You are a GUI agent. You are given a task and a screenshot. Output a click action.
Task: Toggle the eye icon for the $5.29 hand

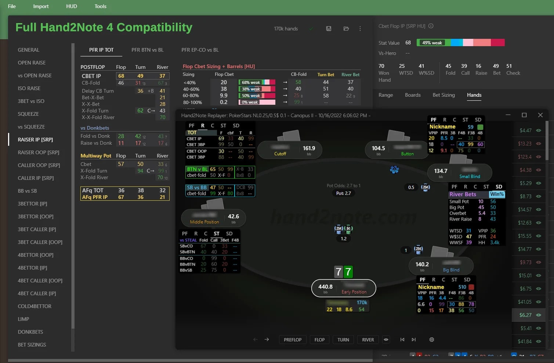click(x=539, y=183)
